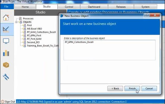Open the Dashboard bar chart sidebar icon
The width and height of the screenshot is (165, 104).
pyautogui.click(x=6, y=53)
